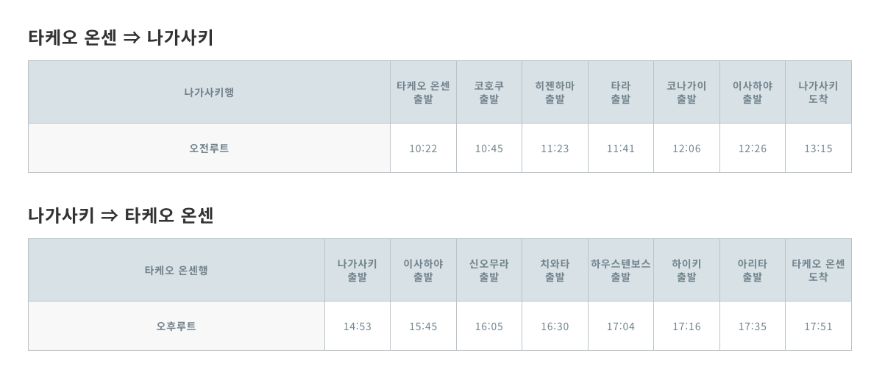The height and width of the screenshot is (378, 885).
Task: Click the 하우스텐보스 출발 column header
Action: coord(621,270)
